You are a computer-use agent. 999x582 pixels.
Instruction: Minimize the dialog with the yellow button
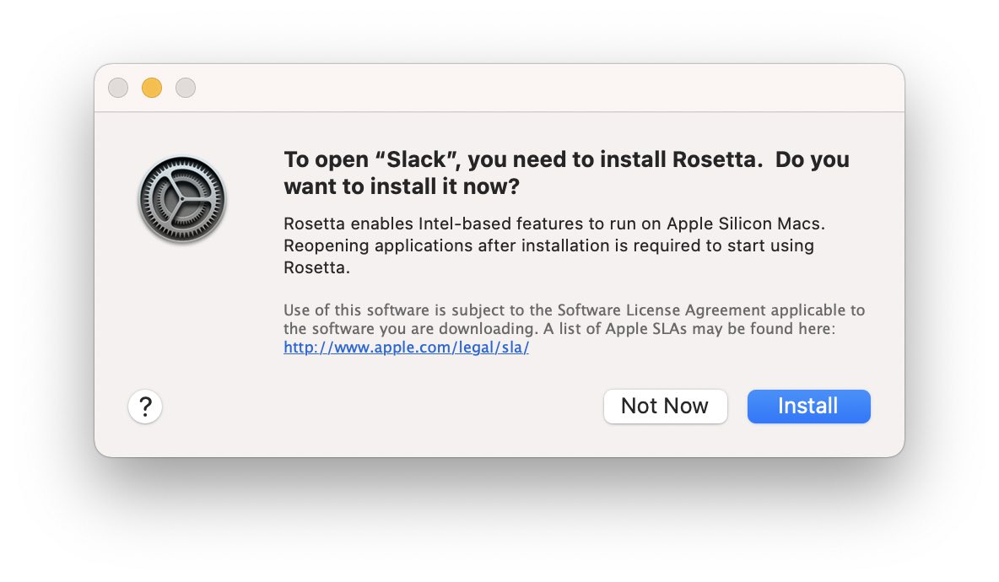click(x=152, y=87)
